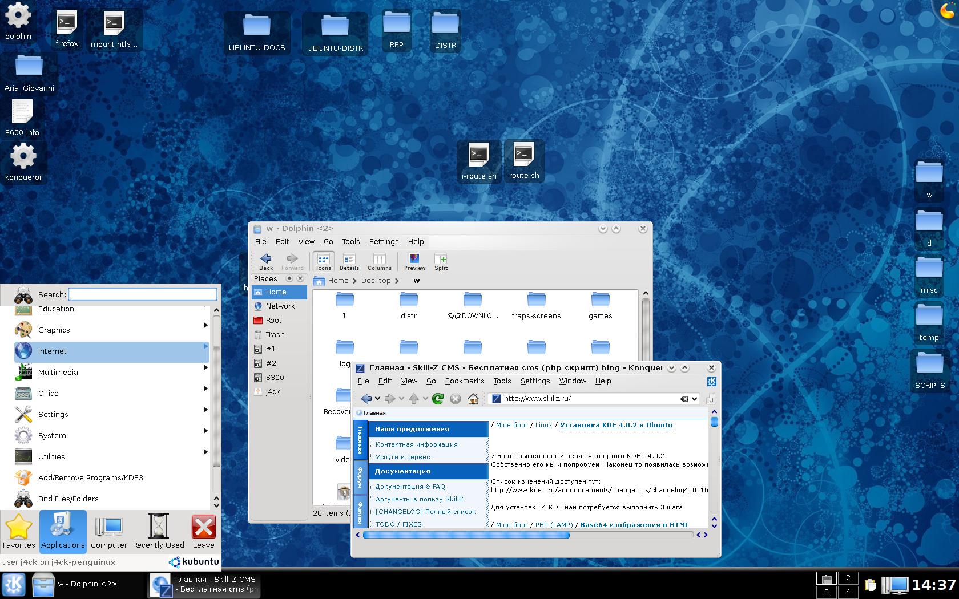Toggle the Icons view mode button
The height and width of the screenshot is (599, 959).
pyautogui.click(x=323, y=261)
